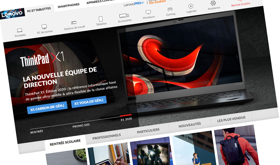Image resolution: width=280 pixels, height=165 pixels.
Task: Switch to the SMARTPHONES tab
Action: [x=68, y=5]
